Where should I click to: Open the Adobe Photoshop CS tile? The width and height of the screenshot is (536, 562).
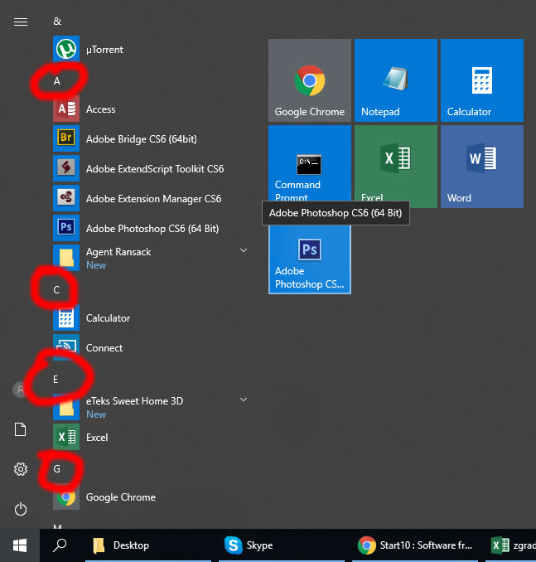(310, 259)
